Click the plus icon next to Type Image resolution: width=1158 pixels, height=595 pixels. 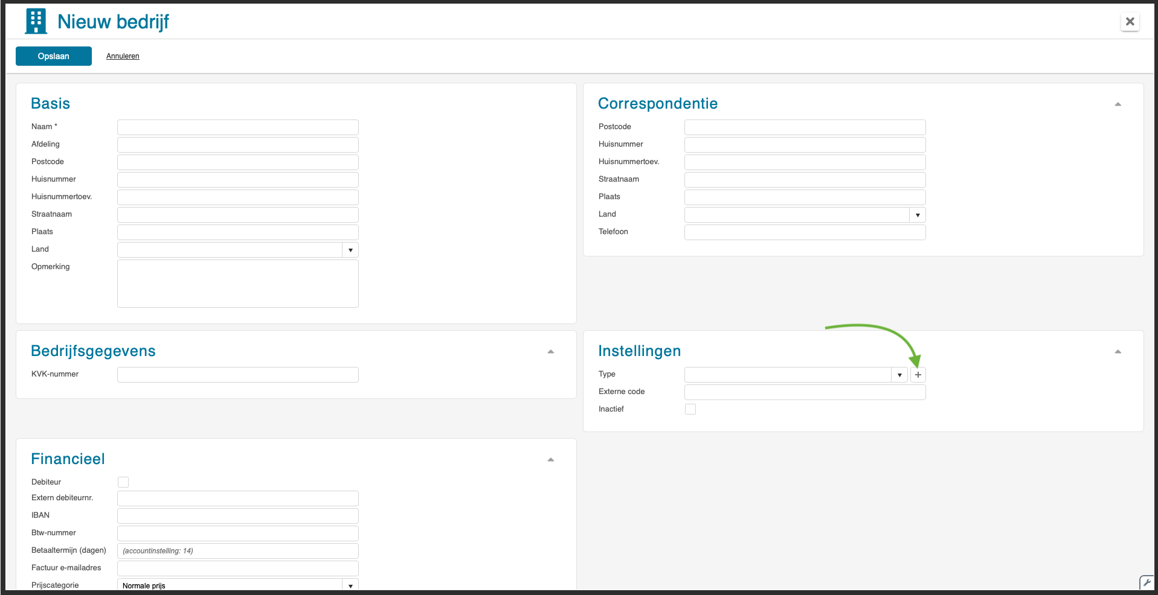(918, 375)
